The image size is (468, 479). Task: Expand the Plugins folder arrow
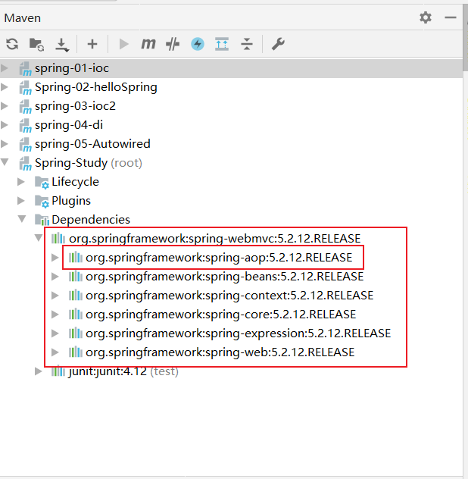[x=22, y=201]
